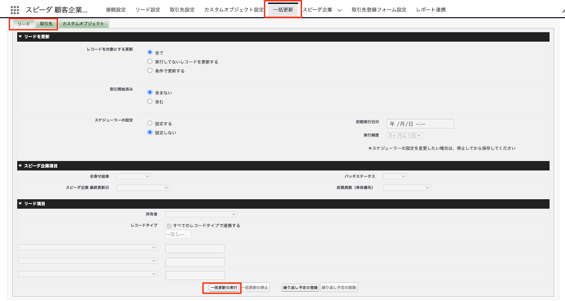Expand the 従業員数（単体優先） dropdown
Screen dimensions: 565x301
[407, 188]
